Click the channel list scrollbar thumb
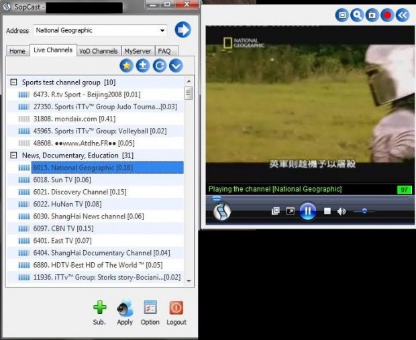Screen dimensions: 416x340 189,93
